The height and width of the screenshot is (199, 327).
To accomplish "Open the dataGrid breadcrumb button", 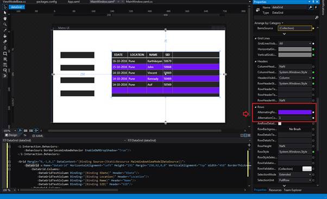I will tap(17, 7).
